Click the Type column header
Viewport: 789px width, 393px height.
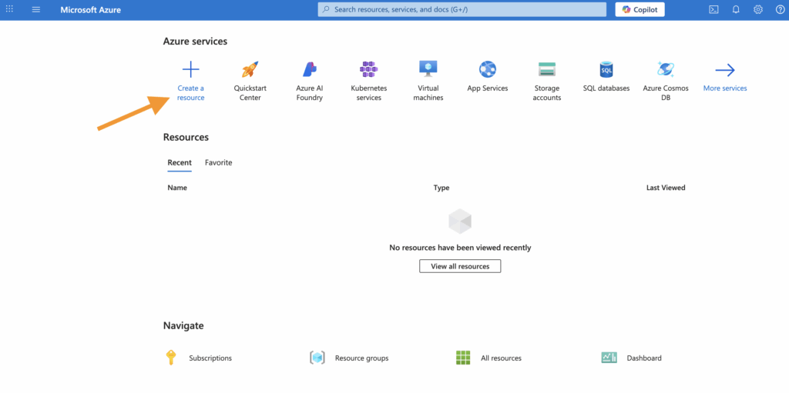pyautogui.click(x=442, y=188)
